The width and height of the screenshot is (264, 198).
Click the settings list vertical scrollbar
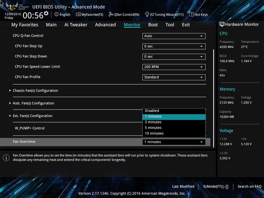tap(214, 99)
